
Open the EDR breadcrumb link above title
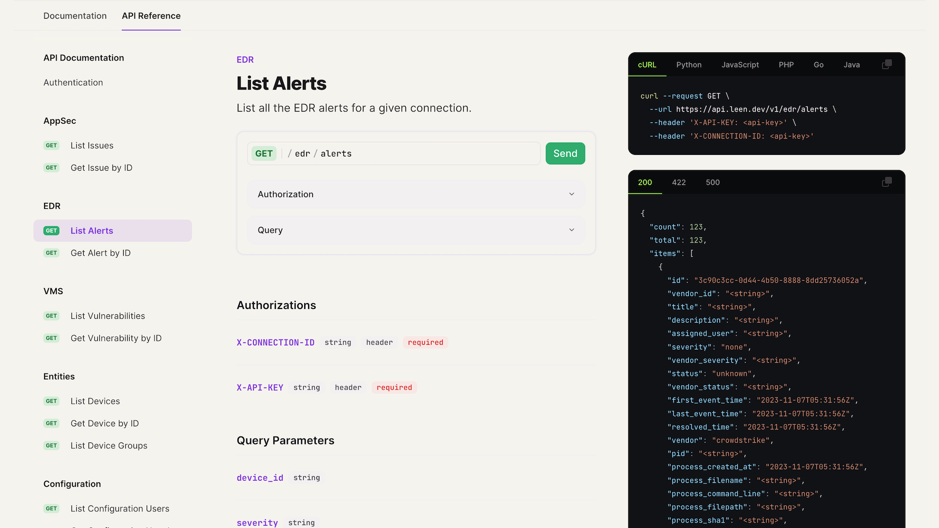tap(245, 60)
